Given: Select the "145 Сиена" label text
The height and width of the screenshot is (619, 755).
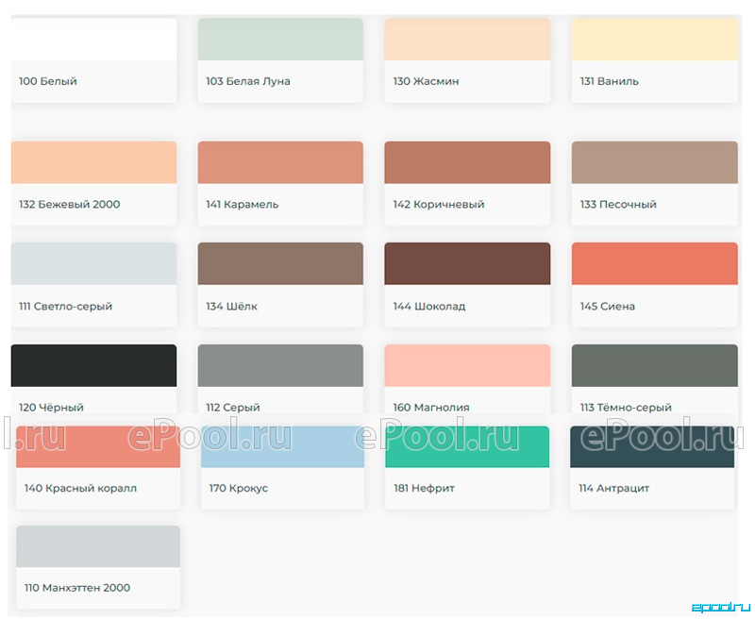Looking at the screenshot, I should [608, 306].
